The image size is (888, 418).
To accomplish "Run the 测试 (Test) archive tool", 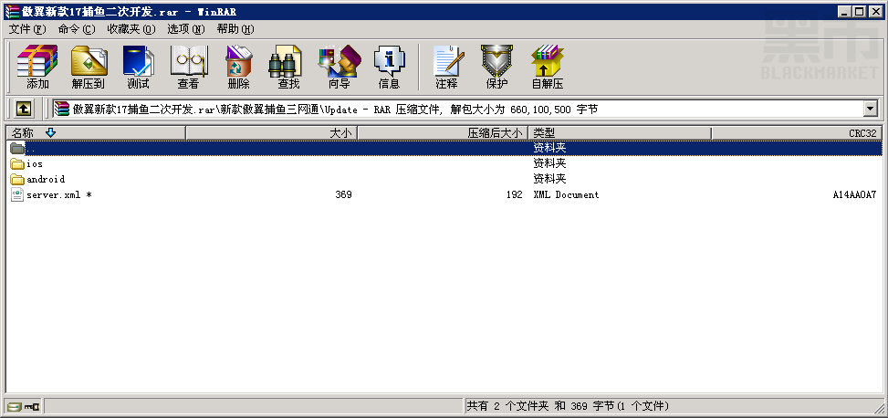I will [x=138, y=68].
